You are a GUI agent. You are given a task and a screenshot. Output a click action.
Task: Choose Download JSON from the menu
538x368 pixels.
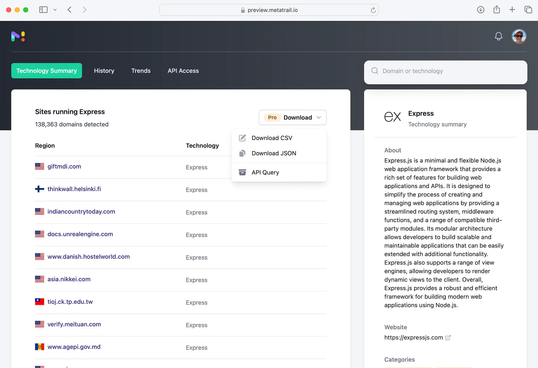click(274, 153)
